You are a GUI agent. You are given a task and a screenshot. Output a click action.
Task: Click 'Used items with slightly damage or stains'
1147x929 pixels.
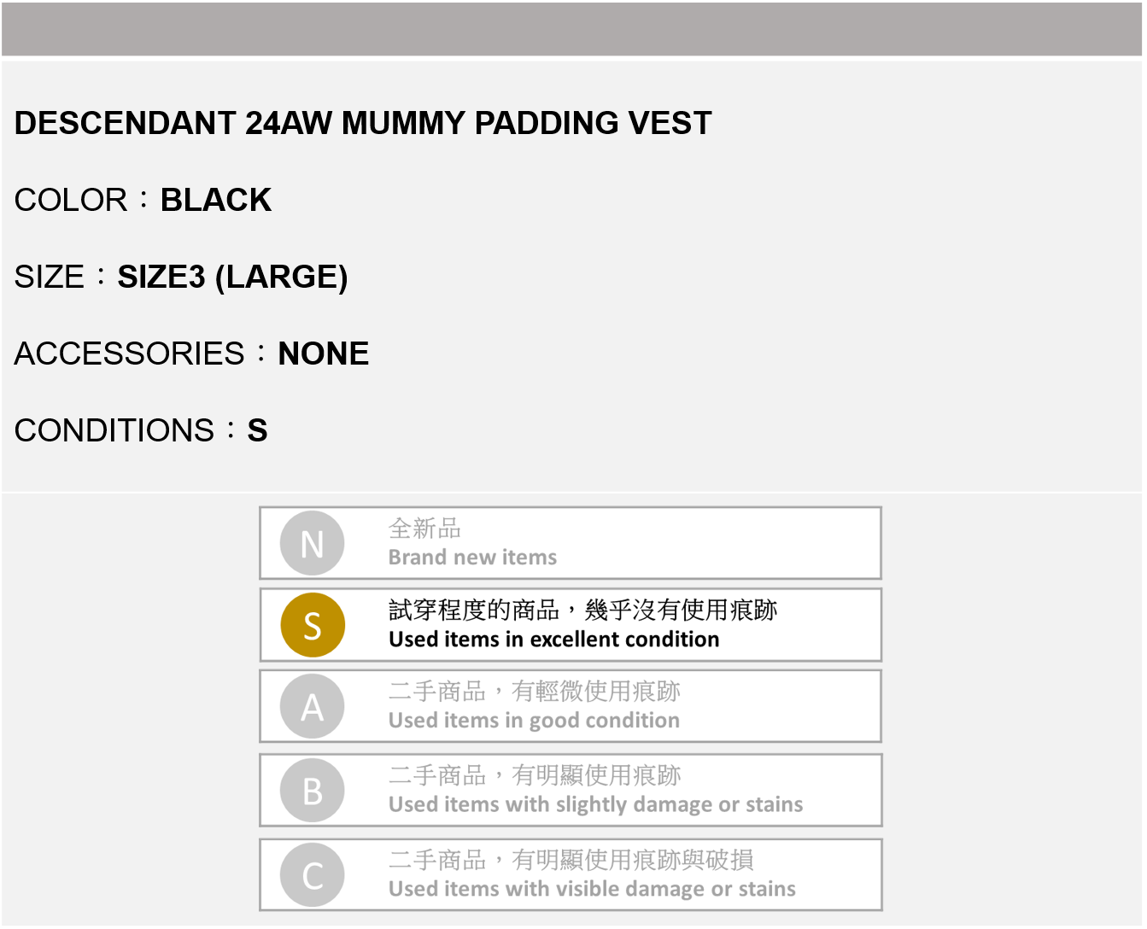(595, 804)
